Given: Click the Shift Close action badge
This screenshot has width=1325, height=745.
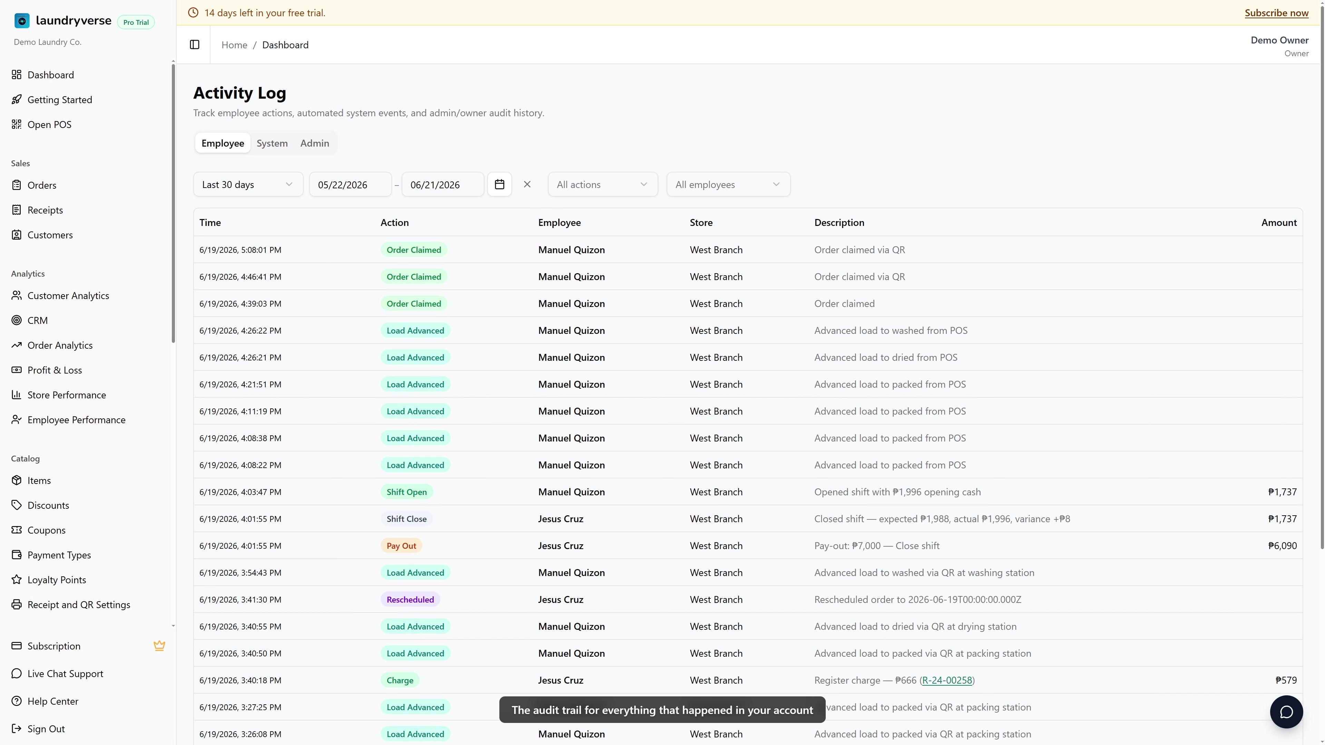Looking at the screenshot, I should (406, 519).
